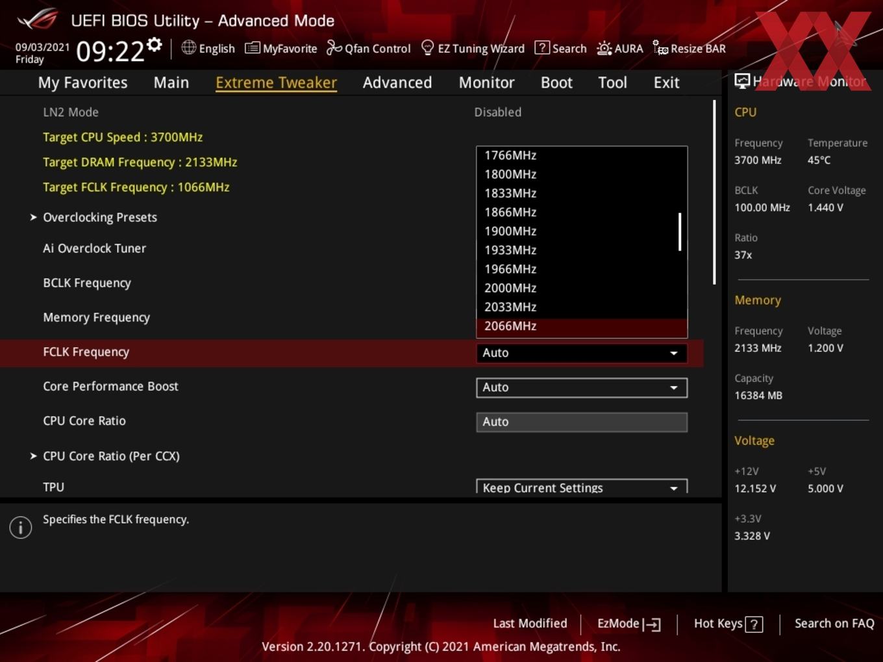The width and height of the screenshot is (883, 662).
Task: Go to the Exit tab
Action: 666,82
